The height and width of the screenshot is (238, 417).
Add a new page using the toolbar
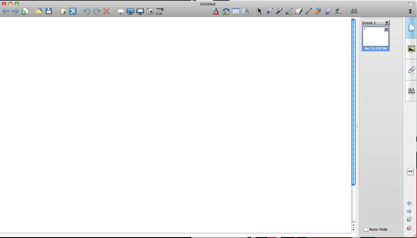point(25,11)
